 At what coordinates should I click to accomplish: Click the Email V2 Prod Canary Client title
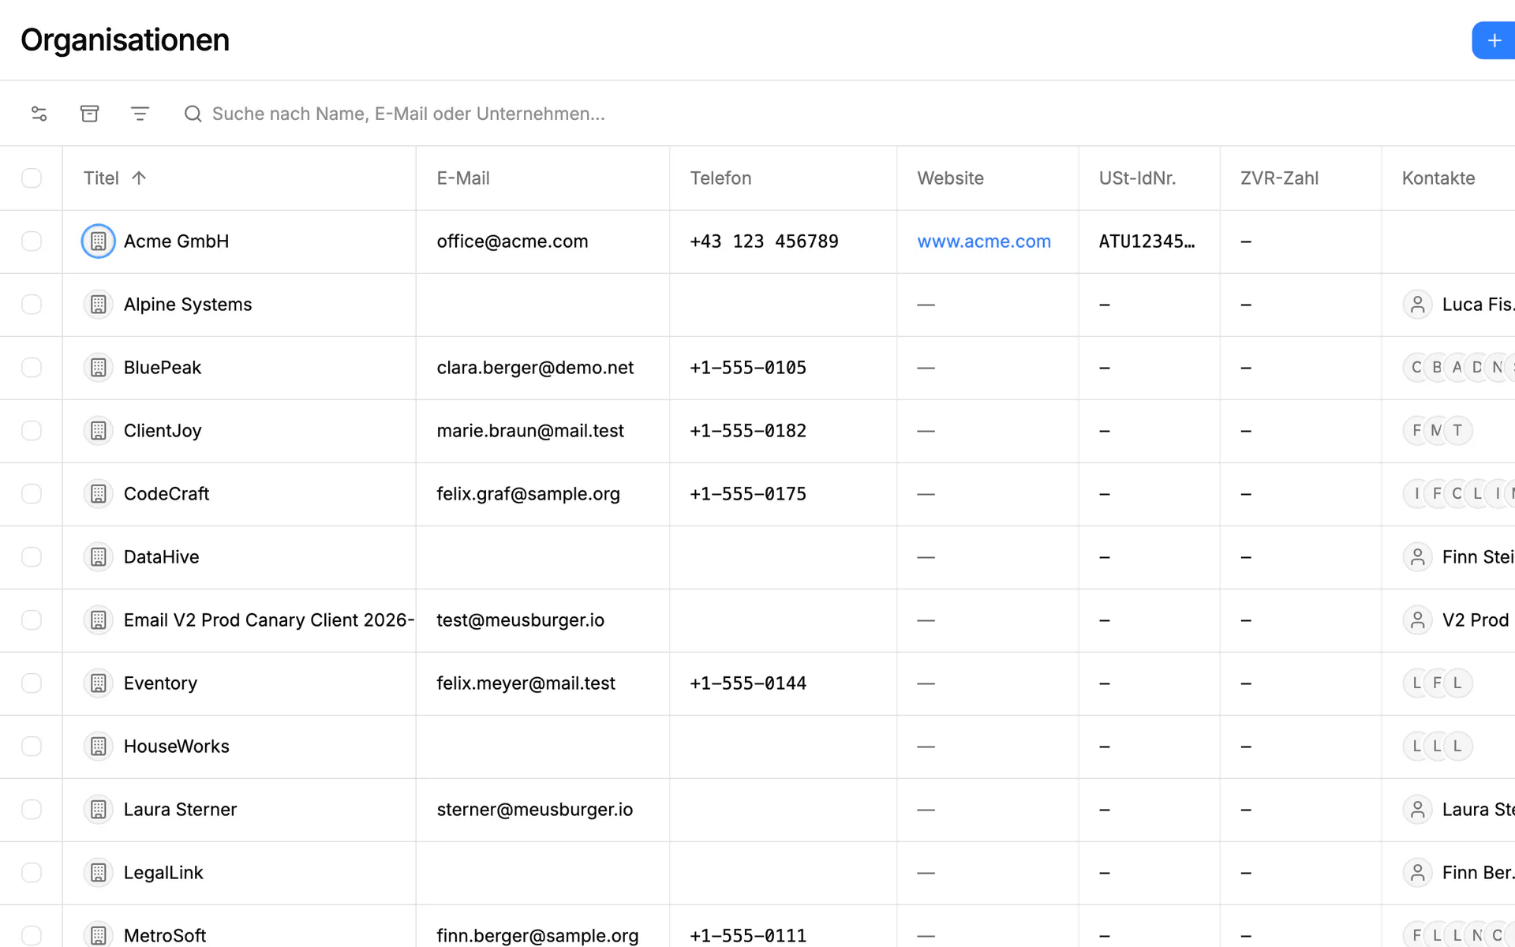(x=268, y=620)
